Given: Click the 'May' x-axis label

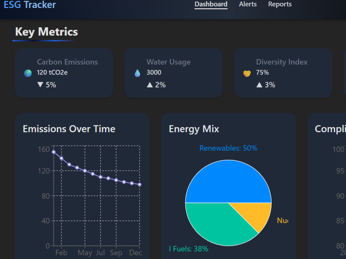Looking at the screenshot, I should (85, 253).
